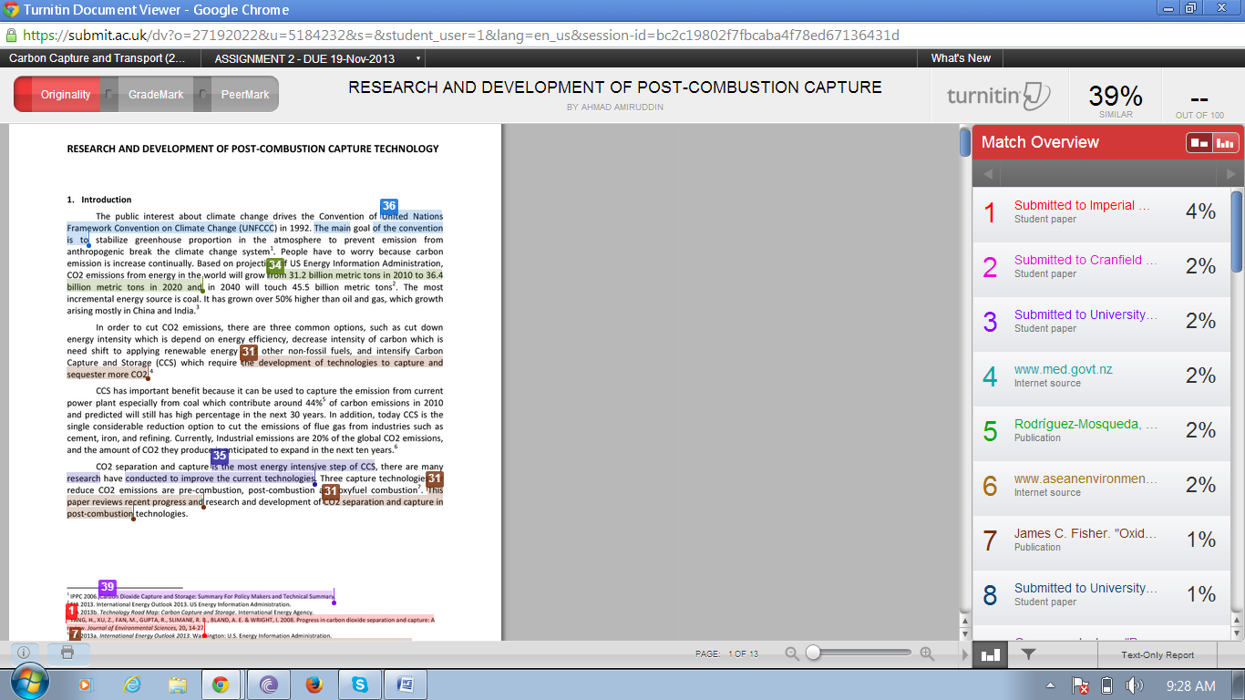The width and height of the screenshot is (1245, 700).
Task: Click the print icon
Action: point(67,653)
